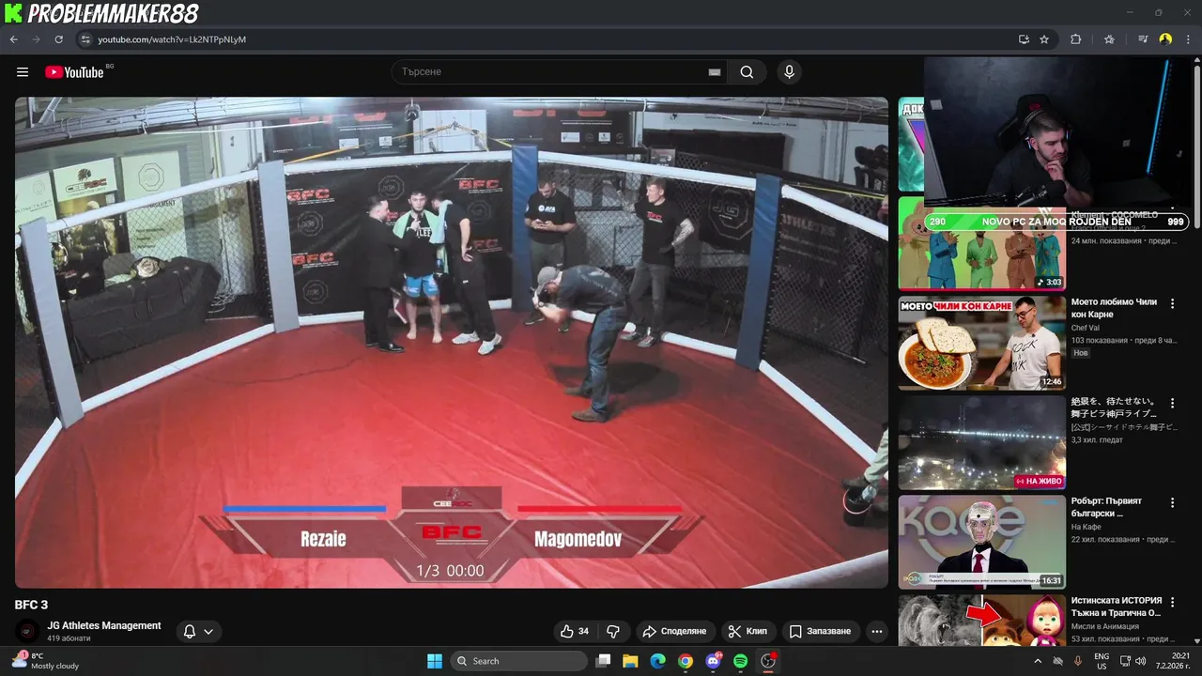Bookmark this page with the star

[x=1044, y=39]
